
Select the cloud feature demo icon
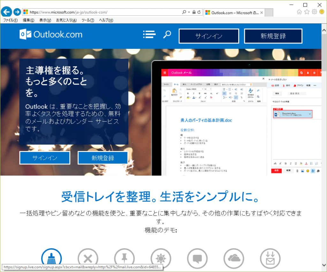pos(234,259)
